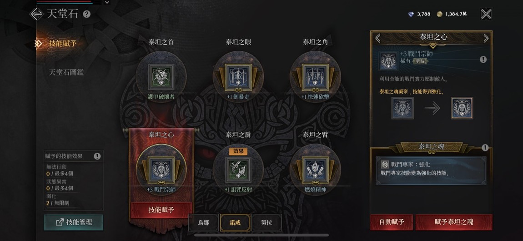
Task: Select the 泰坦之眼 +1 劍暴走 skill icon
Action: (x=238, y=75)
